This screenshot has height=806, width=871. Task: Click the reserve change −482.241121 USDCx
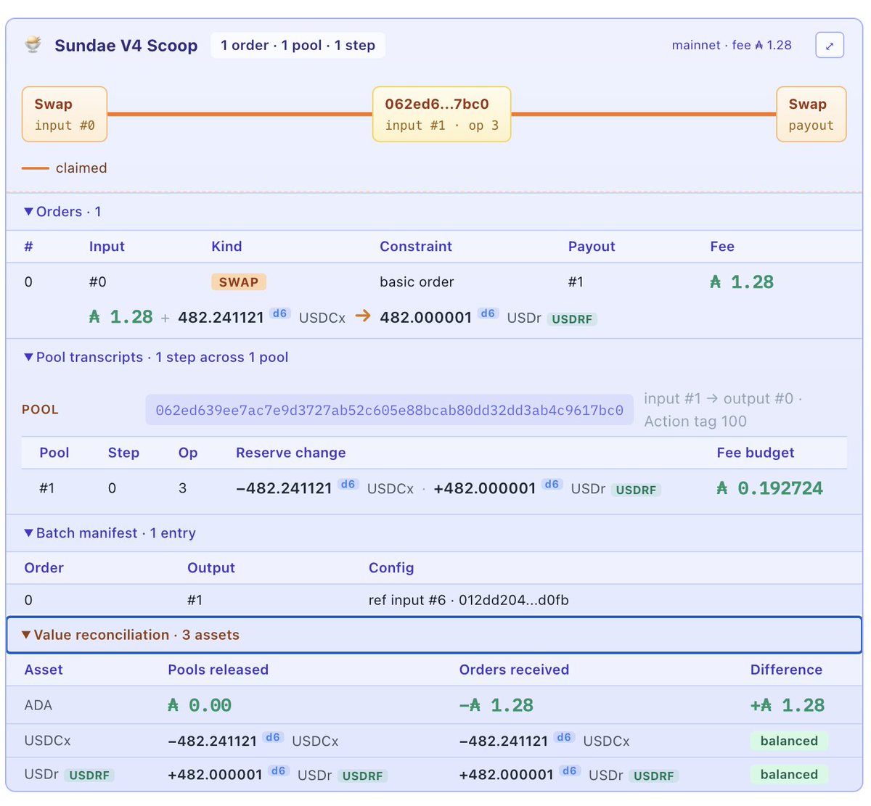tap(324, 488)
